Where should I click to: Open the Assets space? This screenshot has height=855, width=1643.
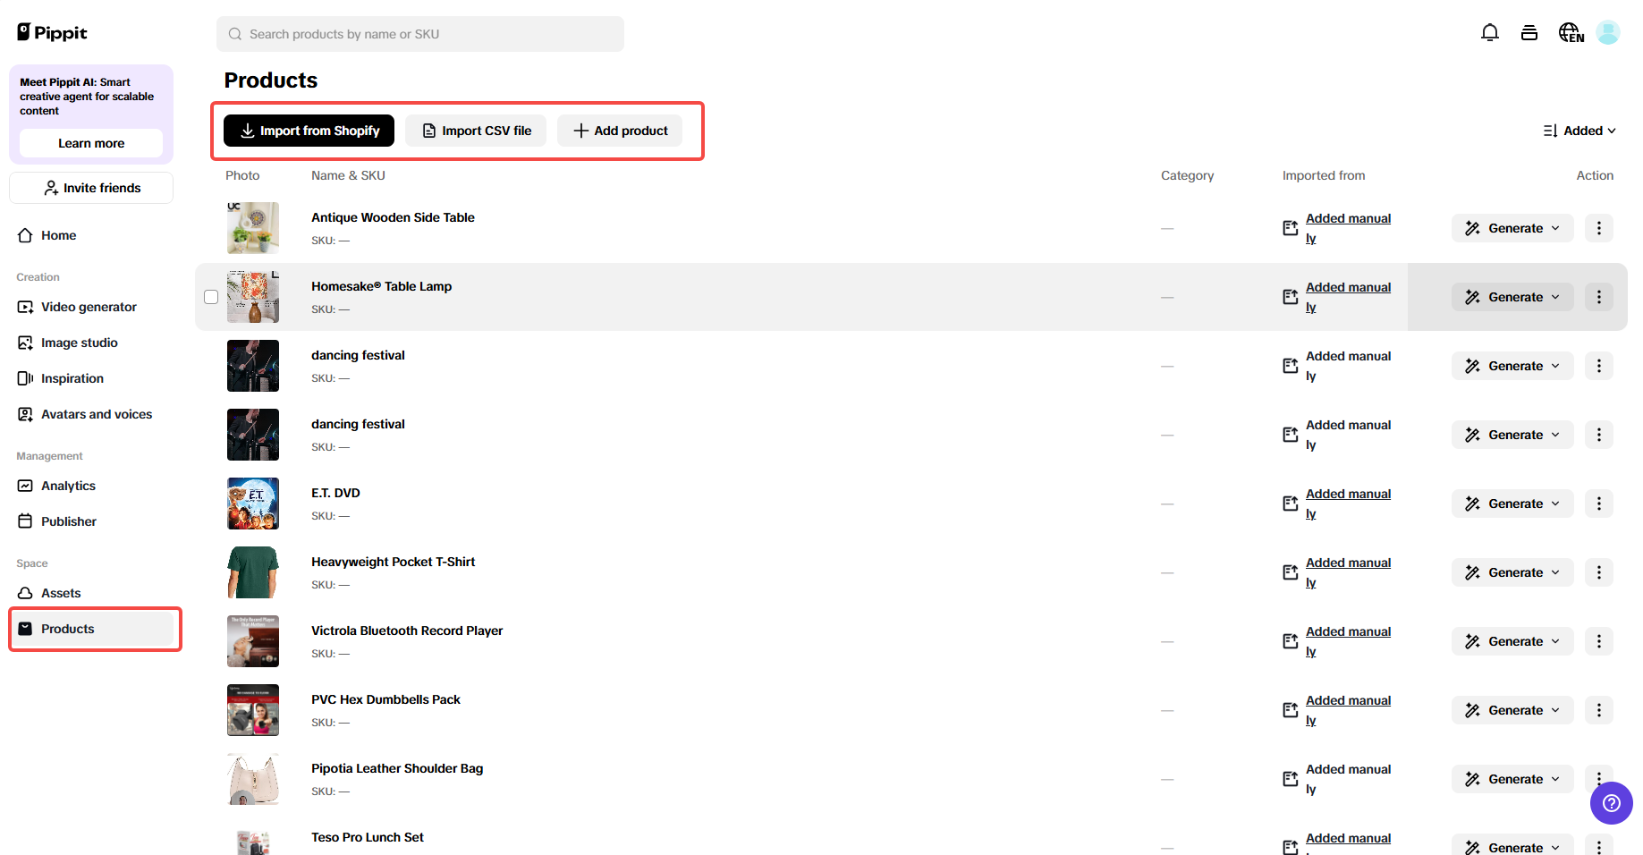pyautogui.click(x=61, y=593)
